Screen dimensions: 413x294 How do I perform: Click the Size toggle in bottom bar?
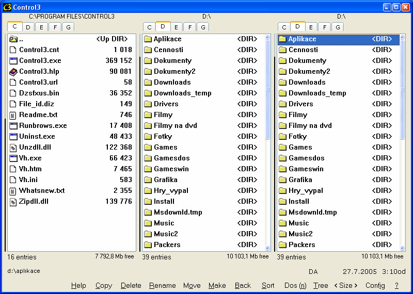(x=346, y=286)
